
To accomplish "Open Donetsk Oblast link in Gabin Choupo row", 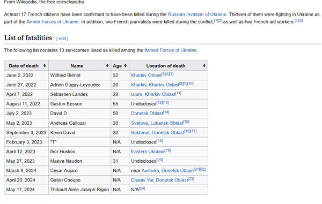I will click(172, 180).
